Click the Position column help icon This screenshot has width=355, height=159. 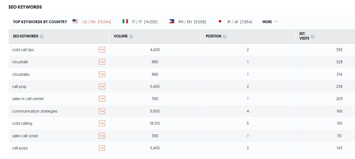tap(225, 36)
